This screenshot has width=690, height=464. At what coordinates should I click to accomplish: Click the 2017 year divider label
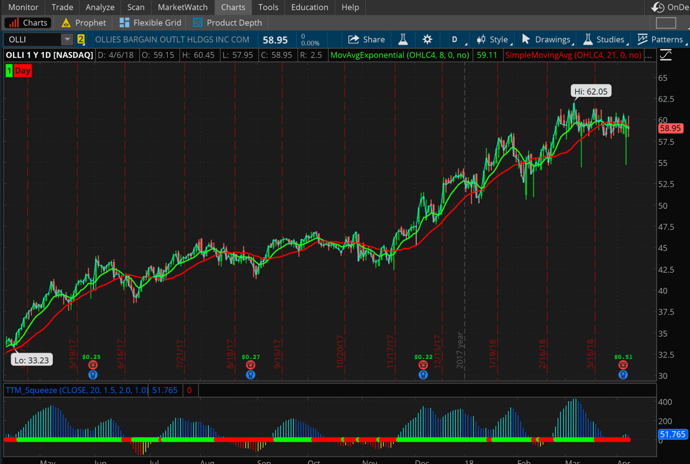tap(460, 350)
